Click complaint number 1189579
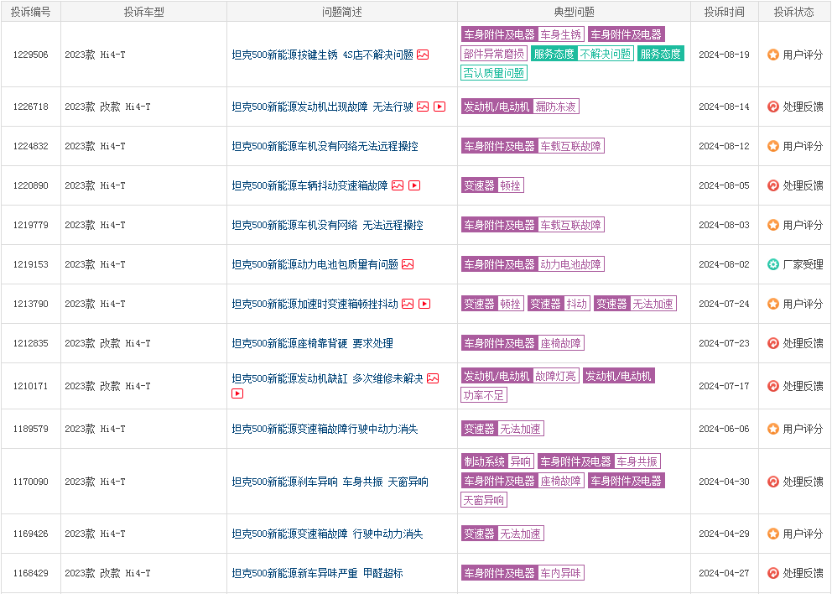Screen dimensions: 832x594 click(x=31, y=429)
